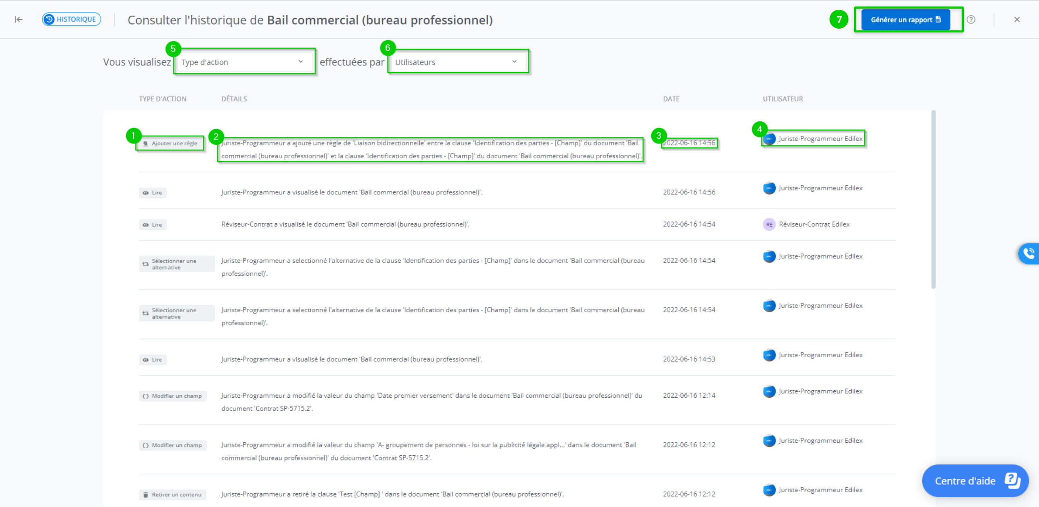This screenshot has height=507, width=1039.
Task: Click the collapse panel arrow icon
Action: tap(18, 19)
